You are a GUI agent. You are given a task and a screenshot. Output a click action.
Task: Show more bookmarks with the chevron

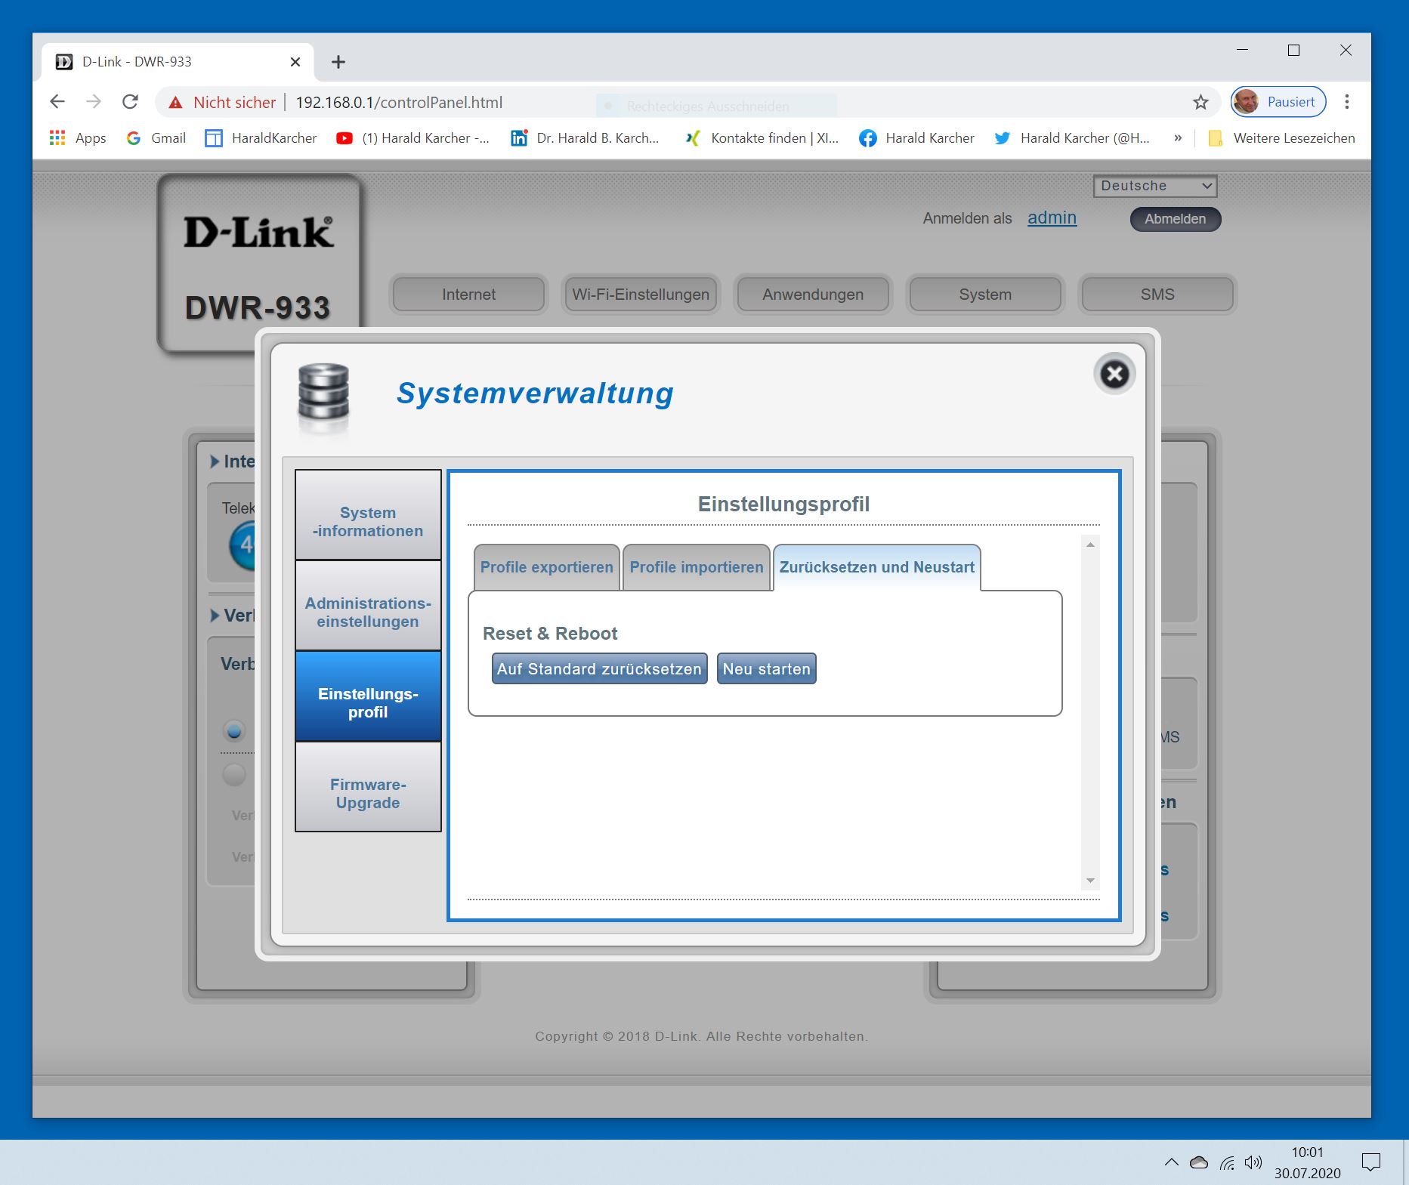coord(1178,138)
